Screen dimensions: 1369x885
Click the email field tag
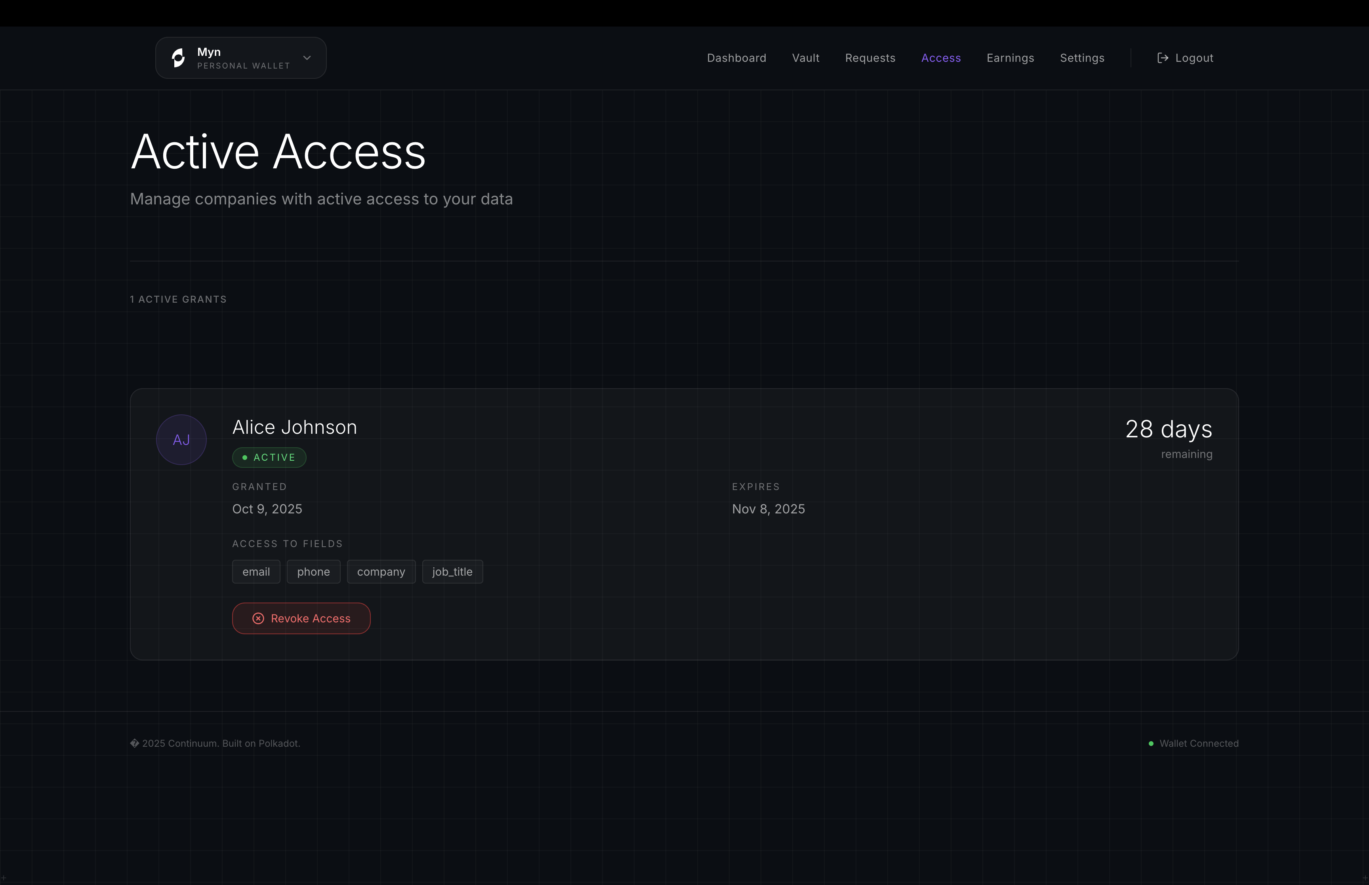[x=256, y=572]
